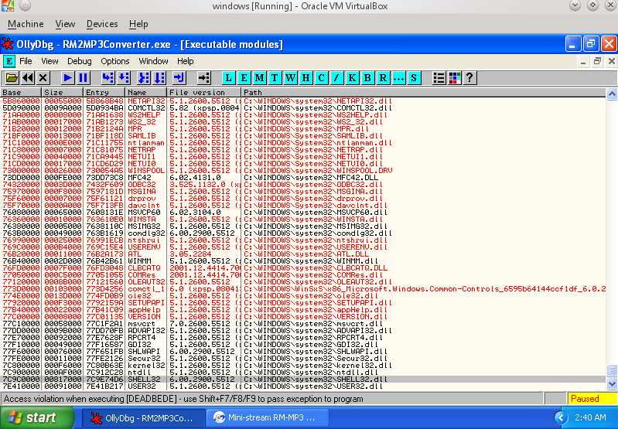This screenshot has height=429, width=618.
Task: Select the ADVAPI32 module row
Action: click(302, 331)
